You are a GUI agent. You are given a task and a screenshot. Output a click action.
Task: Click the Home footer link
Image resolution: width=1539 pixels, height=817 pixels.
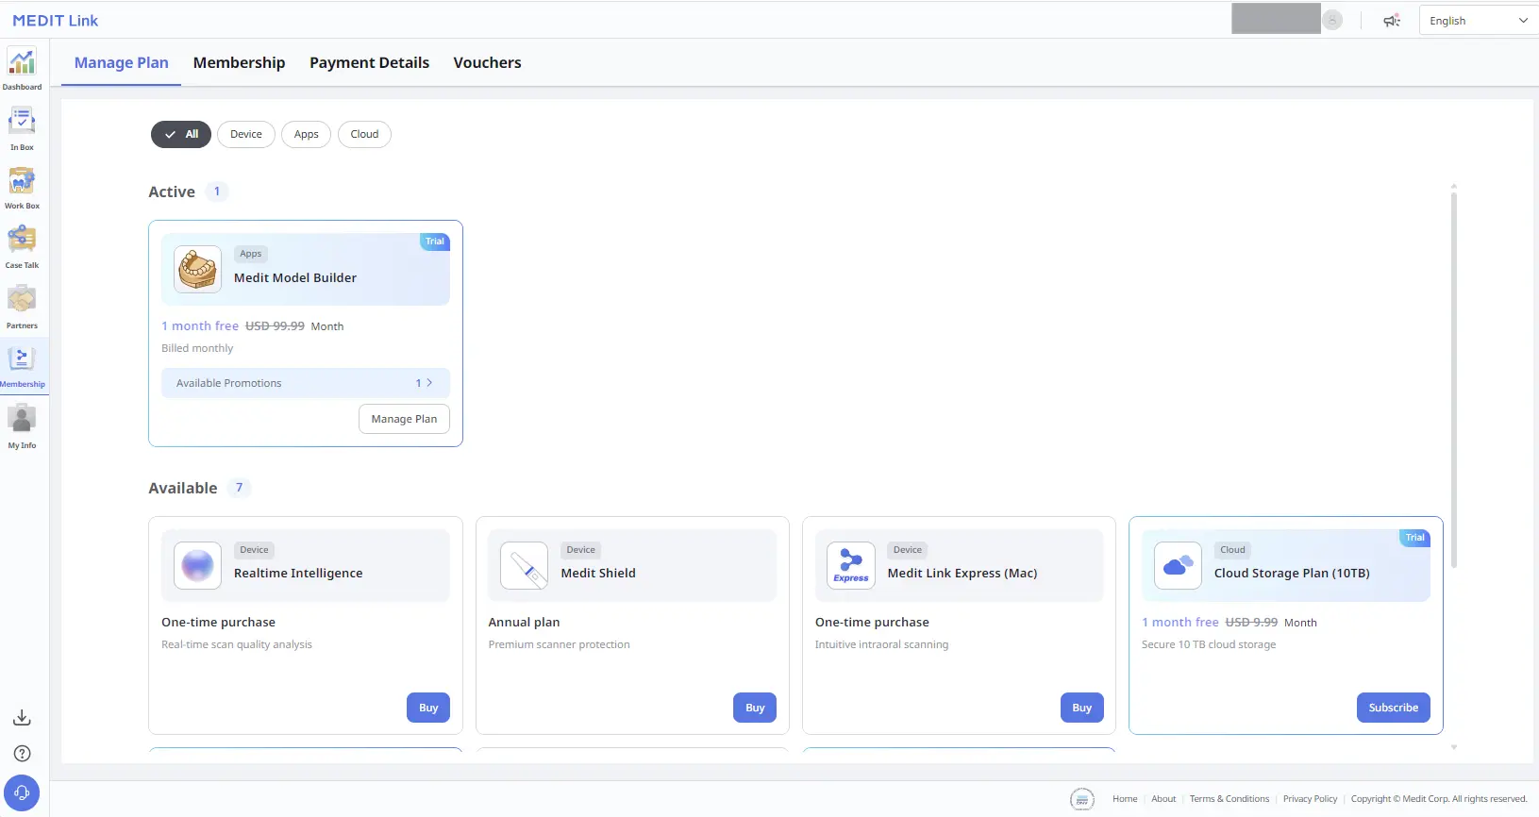(x=1125, y=799)
